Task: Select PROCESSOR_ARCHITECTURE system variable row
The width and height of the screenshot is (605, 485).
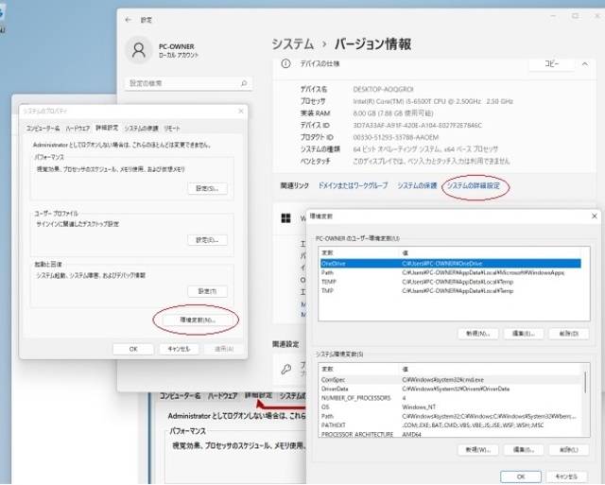Action: (450, 434)
